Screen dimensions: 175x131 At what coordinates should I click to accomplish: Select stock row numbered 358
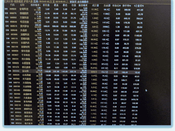click(74, 116)
